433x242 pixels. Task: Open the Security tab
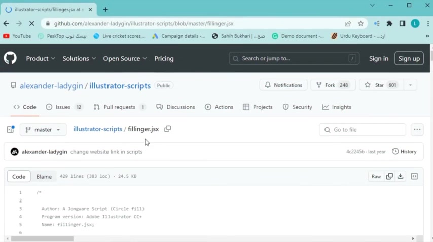[x=298, y=107]
